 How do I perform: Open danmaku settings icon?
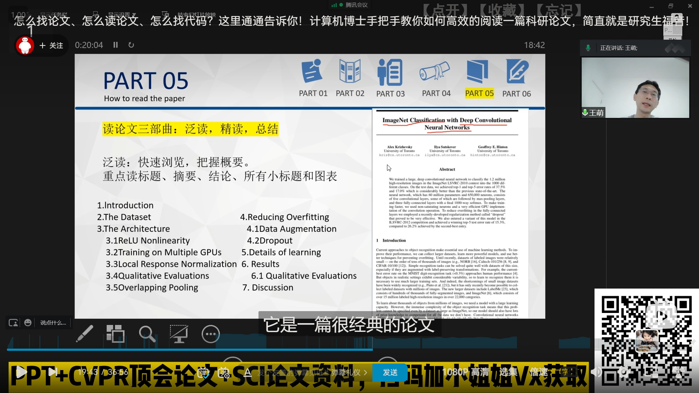point(223,372)
